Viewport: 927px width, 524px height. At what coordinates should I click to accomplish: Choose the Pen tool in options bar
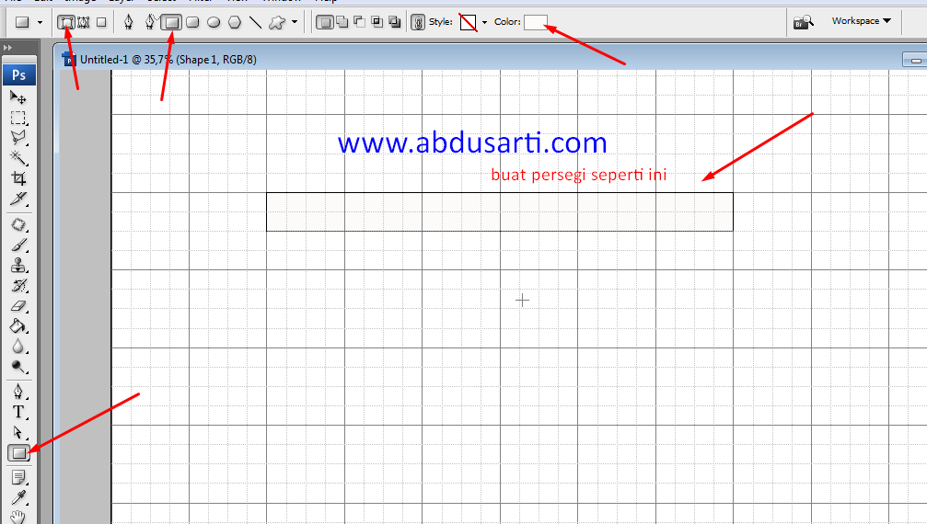[128, 22]
